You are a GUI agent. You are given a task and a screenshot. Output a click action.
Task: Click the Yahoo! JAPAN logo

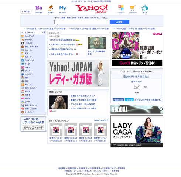click(x=92, y=9)
